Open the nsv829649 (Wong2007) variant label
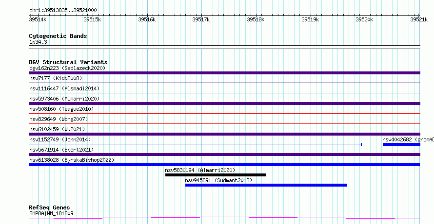 (59, 119)
